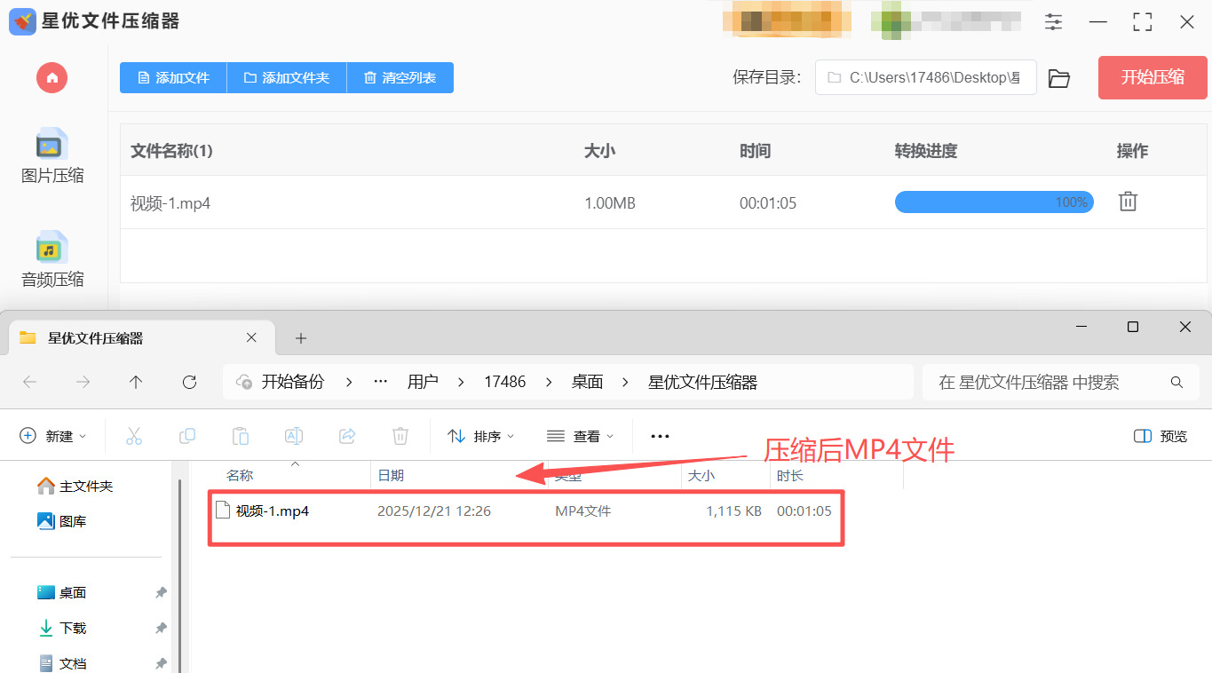Select the 星优文件压缩器 Explorer tab
The height and width of the screenshot is (673, 1212).
point(142,338)
